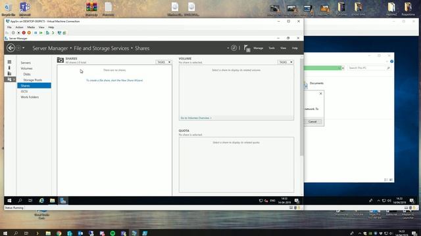Click the VM's Windows Start button

(x=9, y=201)
